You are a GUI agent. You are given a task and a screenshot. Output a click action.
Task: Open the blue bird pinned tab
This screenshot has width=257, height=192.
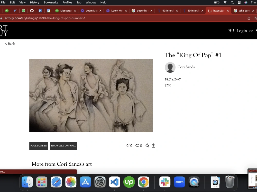click(15, 10)
